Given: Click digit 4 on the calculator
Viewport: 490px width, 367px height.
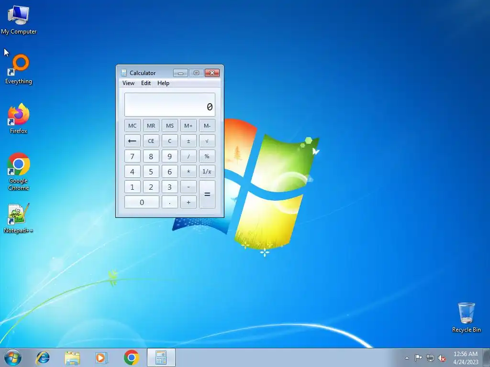Looking at the screenshot, I should [x=133, y=172].
